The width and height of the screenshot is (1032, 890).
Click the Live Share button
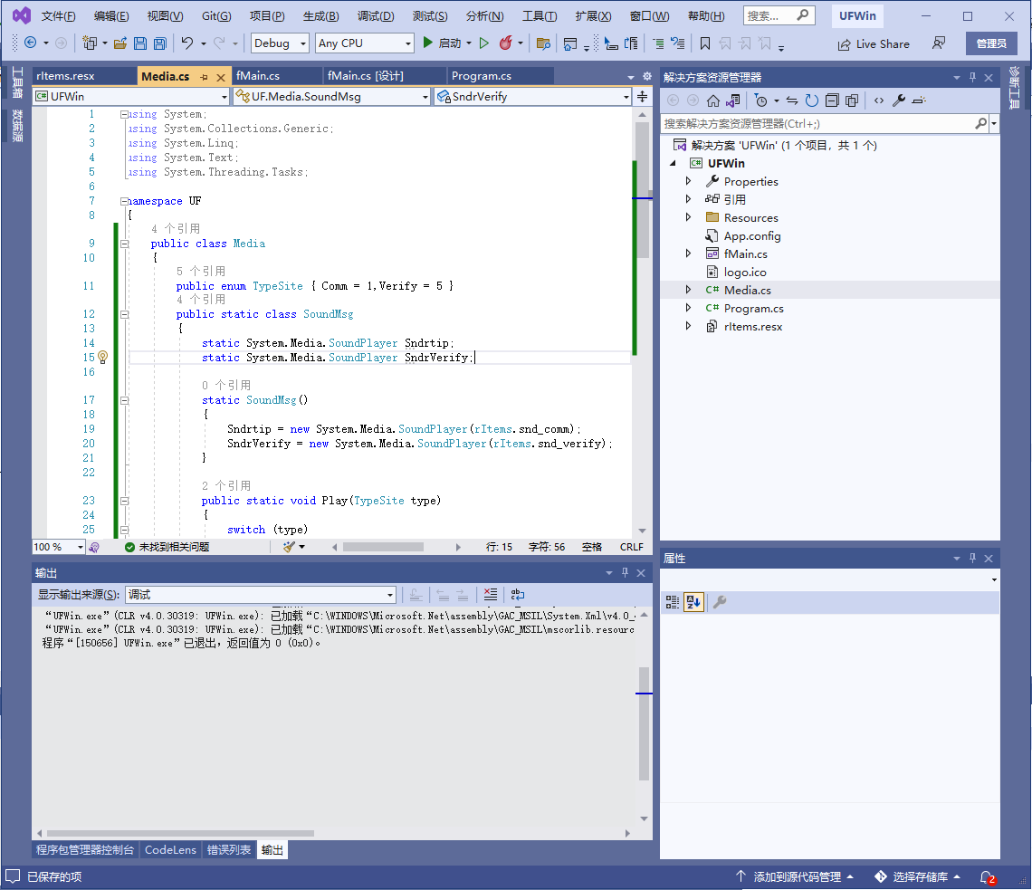[x=874, y=44]
